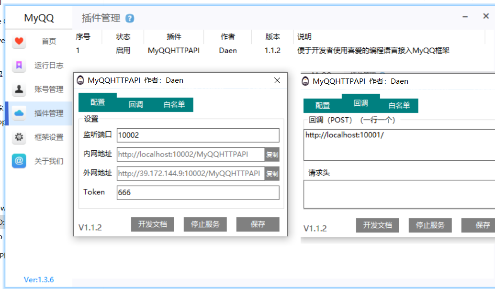Click the 监听端口 port input field
495x289 pixels.
tap(198, 135)
